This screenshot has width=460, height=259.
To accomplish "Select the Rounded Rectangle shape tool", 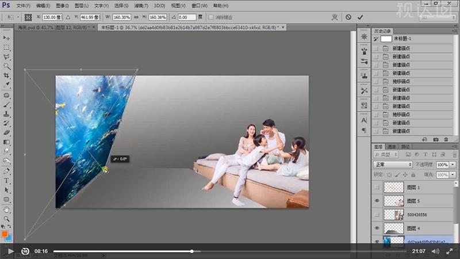I will pos(6,199).
